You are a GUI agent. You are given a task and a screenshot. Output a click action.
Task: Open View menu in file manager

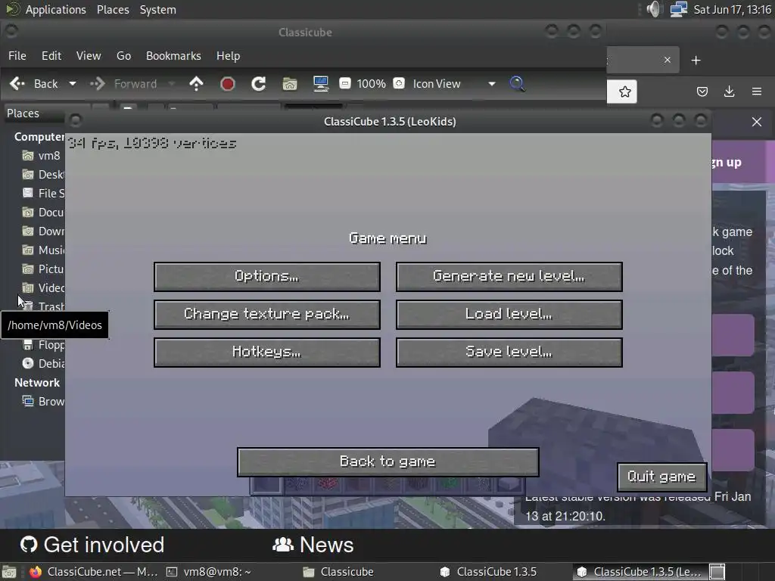click(89, 56)
